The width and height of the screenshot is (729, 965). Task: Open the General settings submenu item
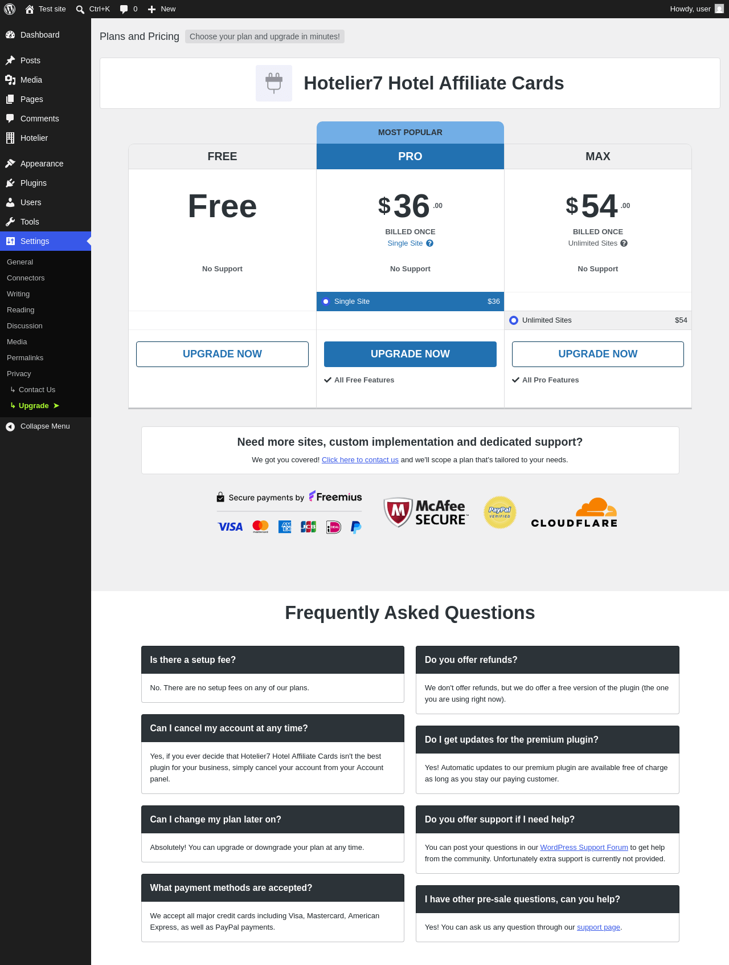(x=20, y=262)
